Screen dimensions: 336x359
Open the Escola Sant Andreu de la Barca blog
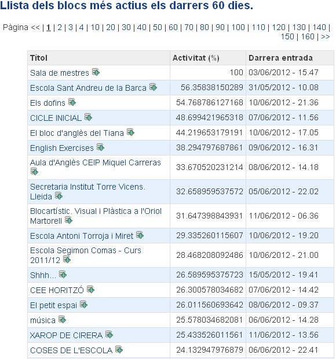tap(88, 88)
